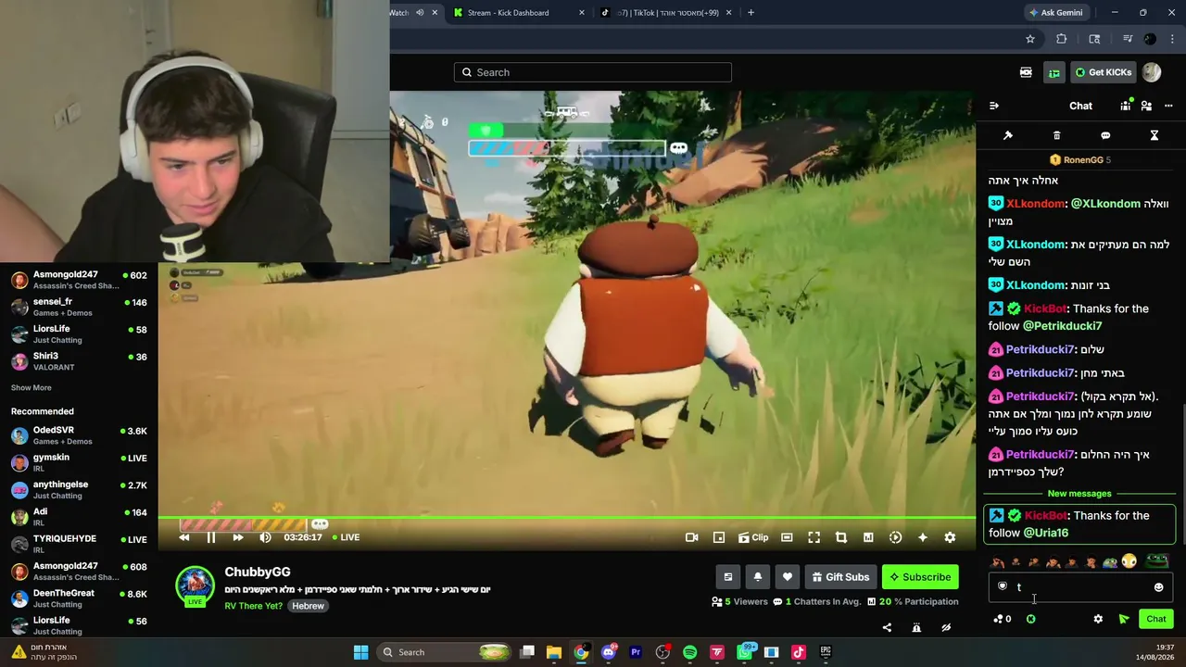This screenshot has width=1186, height=667.
Task: Click the crop icon in player controls
Action: [841, 537]
